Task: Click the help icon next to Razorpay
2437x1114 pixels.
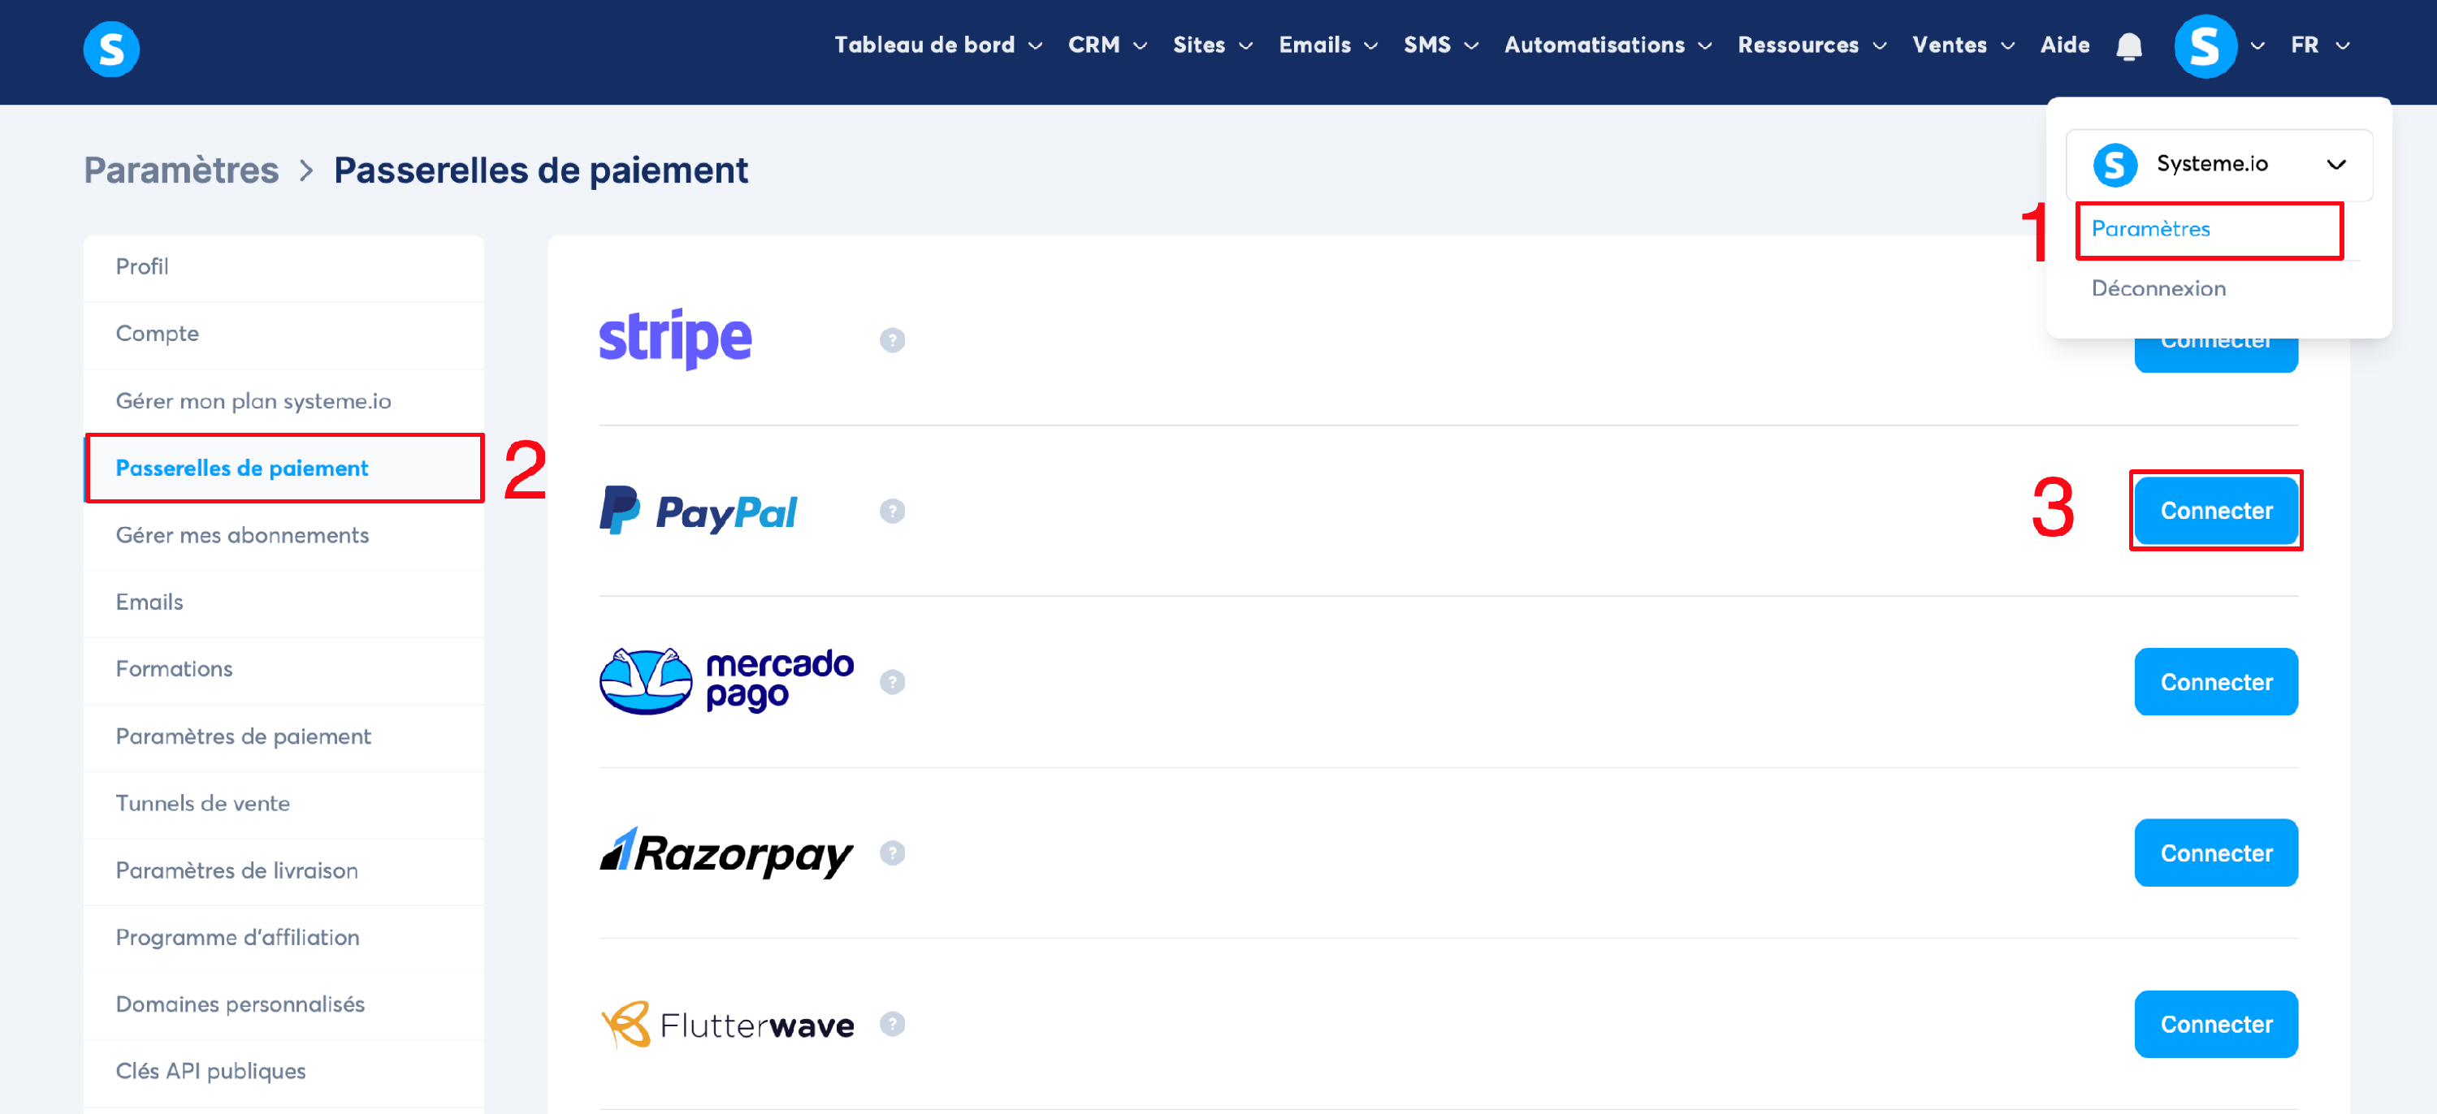Action: click(x=891, y=853)
